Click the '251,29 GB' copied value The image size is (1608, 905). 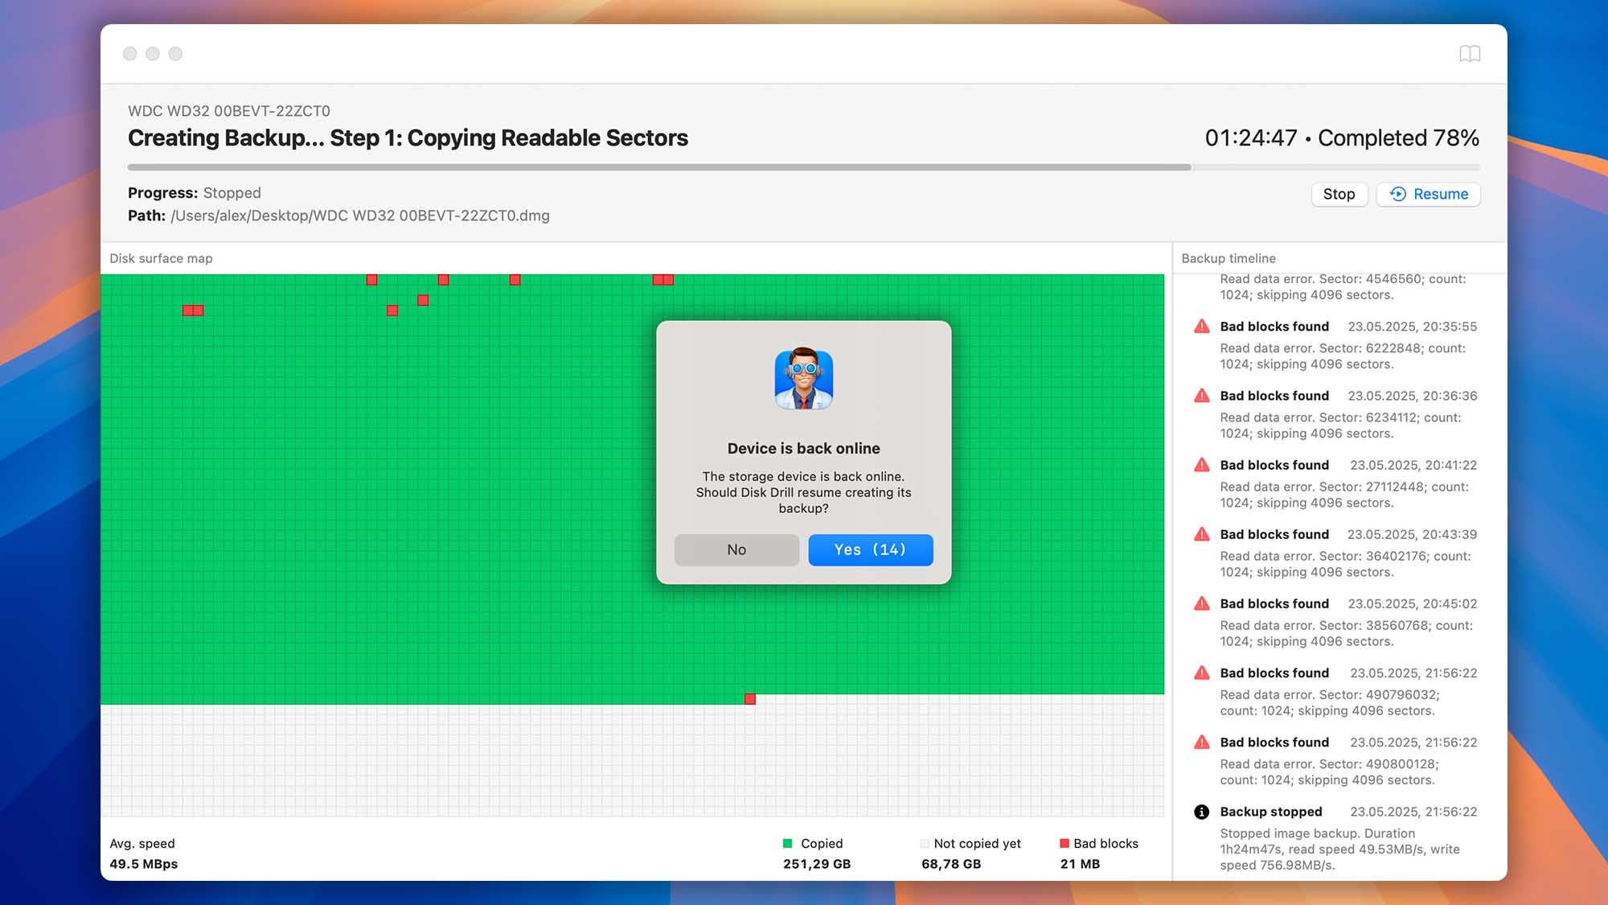coord(817,864)
